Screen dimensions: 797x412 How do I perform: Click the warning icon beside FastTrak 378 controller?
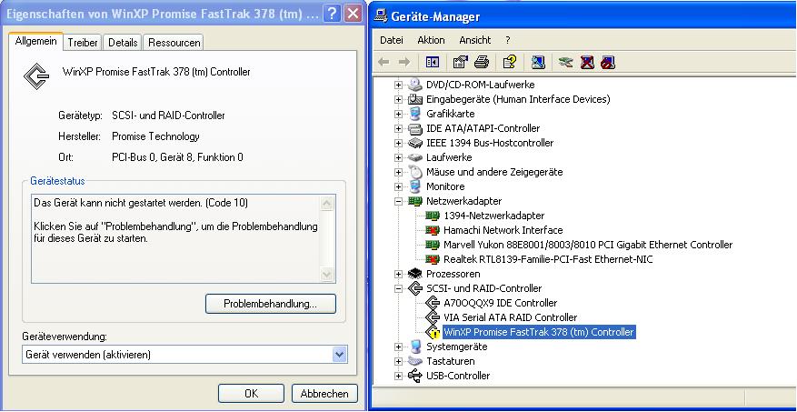pos(433,332)
